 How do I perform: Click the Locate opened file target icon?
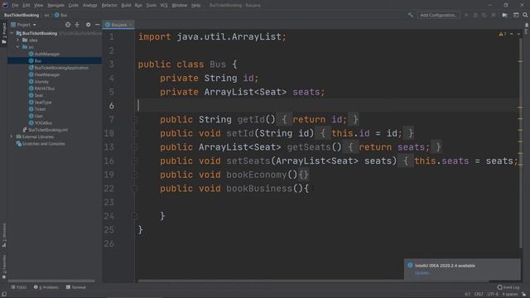(68, 25)
